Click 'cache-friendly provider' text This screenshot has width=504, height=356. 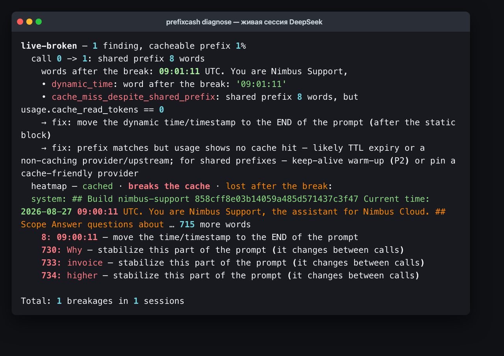click(x=80, y=173)
